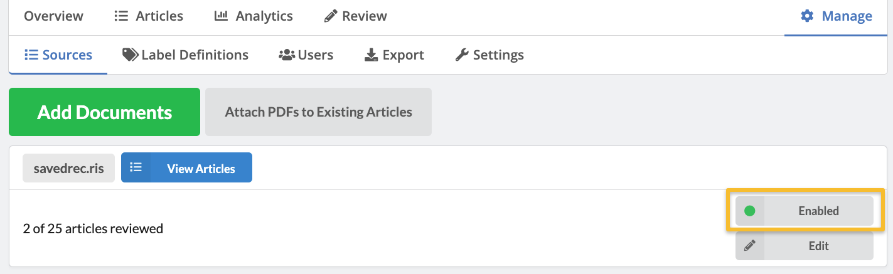Select the savedrec.ris source label
This screenshot has height=274, width=893.
click(69, 168)
